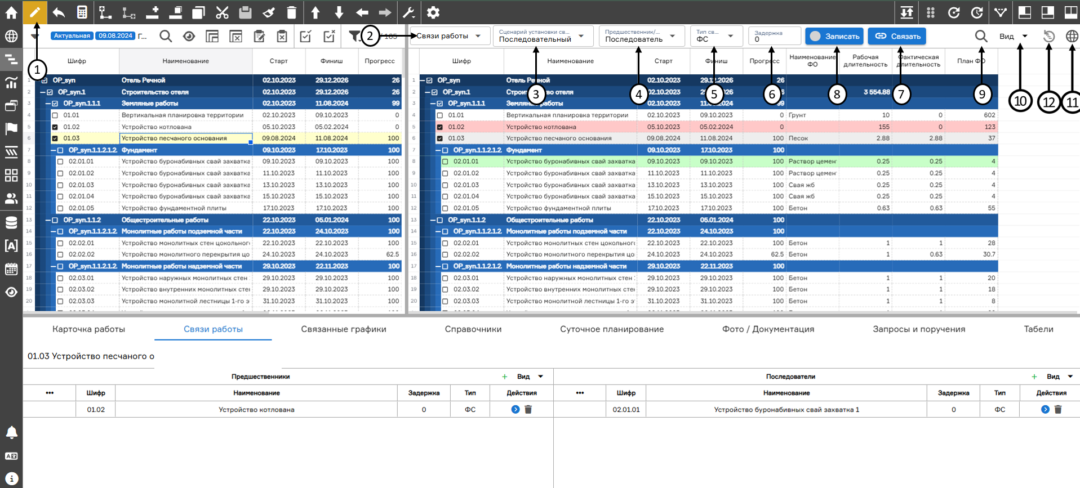
Task: Click the calendar icon in left sidebar
Action: click(11, 269)
